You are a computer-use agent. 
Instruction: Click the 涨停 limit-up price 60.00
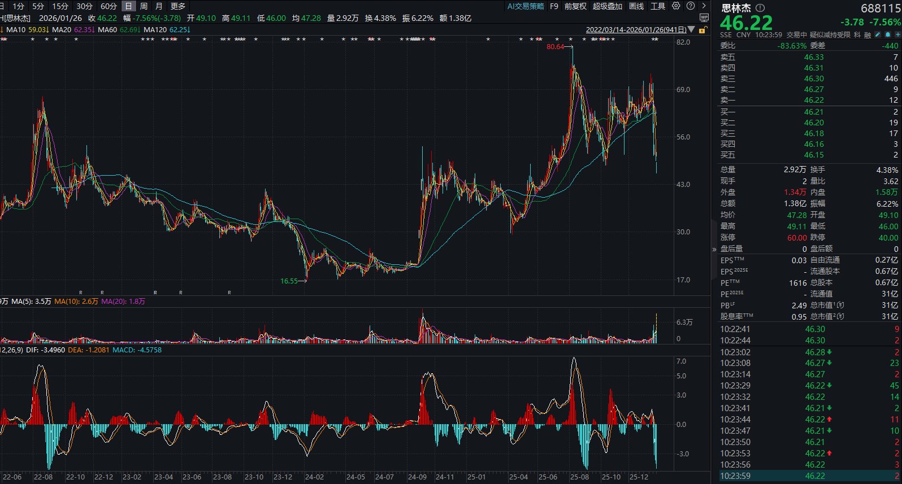tap(797, 238)
